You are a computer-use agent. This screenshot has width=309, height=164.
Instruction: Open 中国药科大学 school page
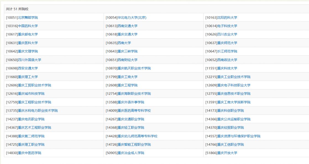coord(28,26)
